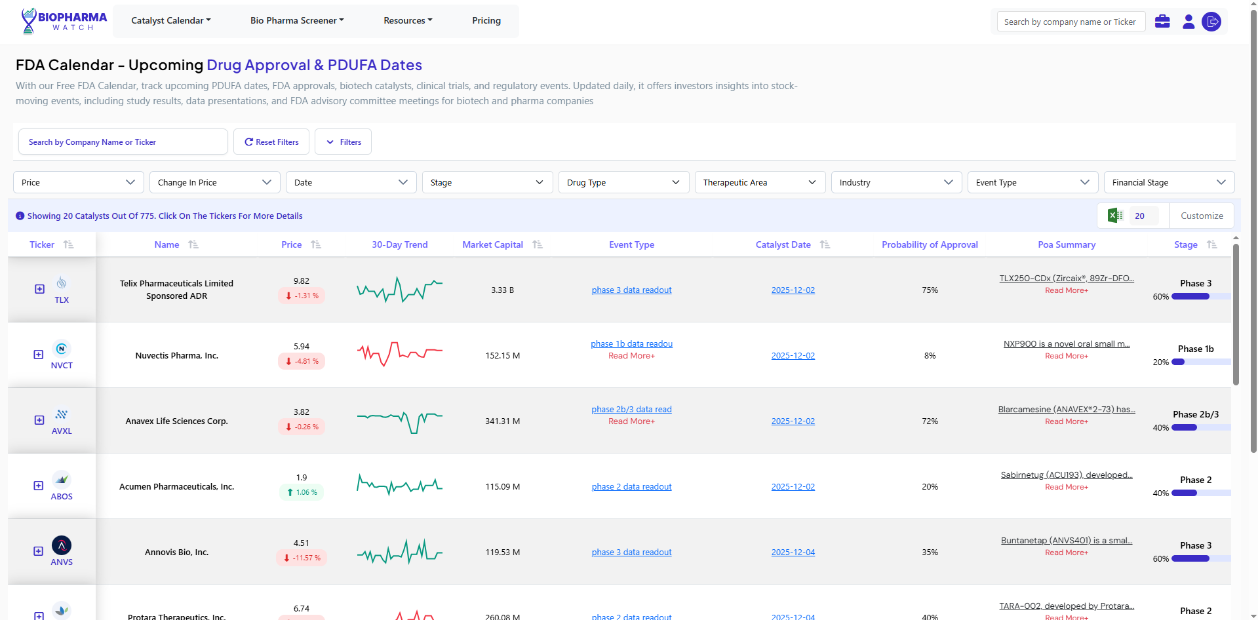Open Acumen phase 2 data readout link
Viewport: 1258px width, 620px height.
pyautogui.click(x=631, y=486)
